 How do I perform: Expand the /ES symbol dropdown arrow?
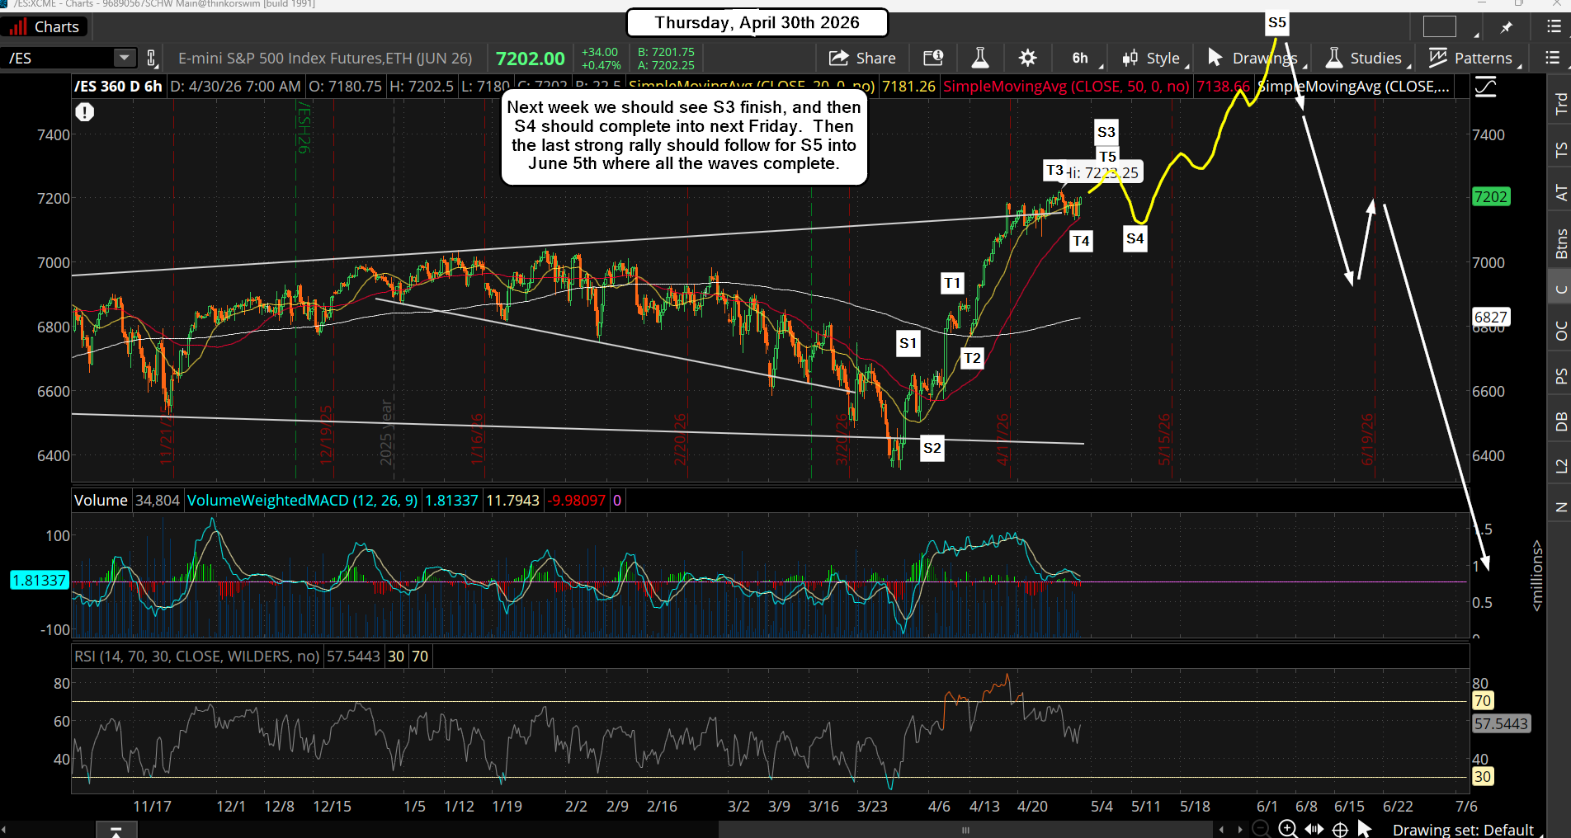124,58
